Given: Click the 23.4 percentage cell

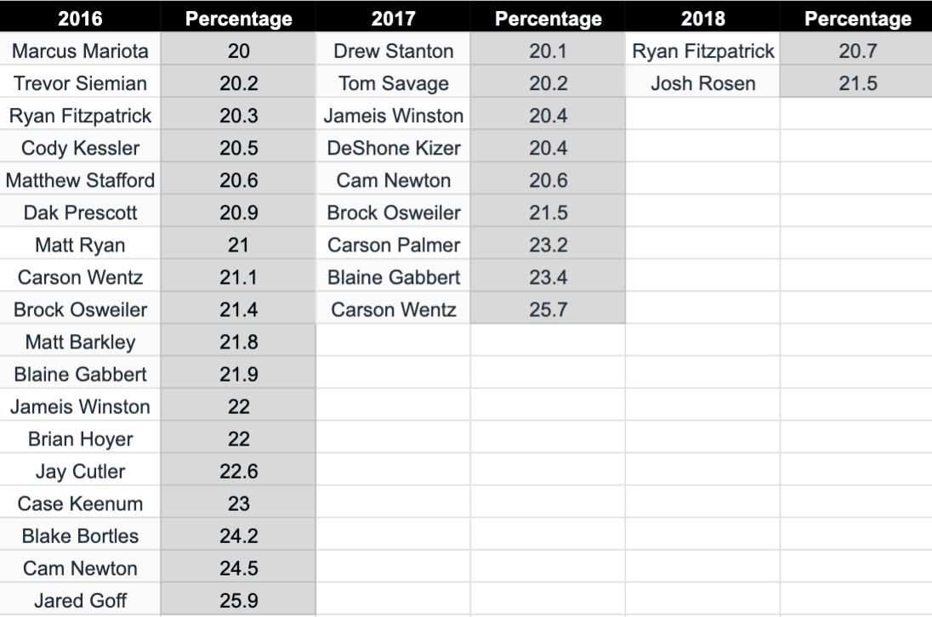Looking at the screenshot, I should pyautogui.click(x=548, y=277).
